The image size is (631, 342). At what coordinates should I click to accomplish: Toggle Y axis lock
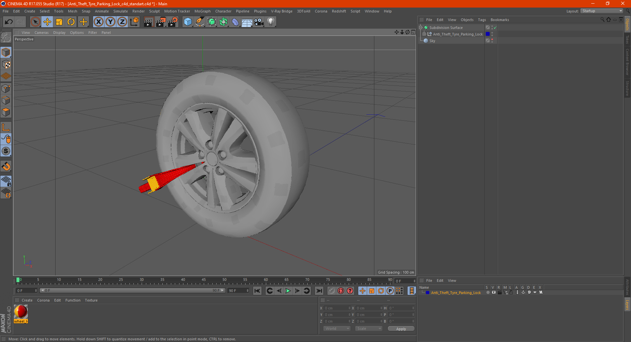[110, 22]
